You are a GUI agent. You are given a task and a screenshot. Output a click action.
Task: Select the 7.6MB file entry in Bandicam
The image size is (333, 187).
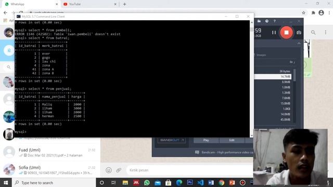tap(286, 98)
